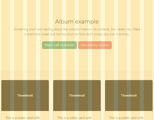Select the second card's wider card text
This screenshot has width=154, height=120.
[74, 118]
